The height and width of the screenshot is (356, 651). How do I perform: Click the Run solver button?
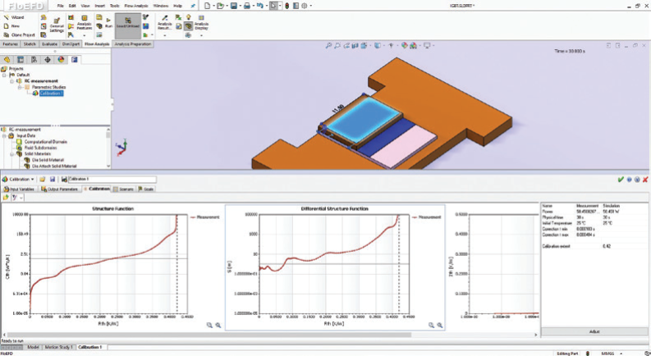(x=108, y=25)
